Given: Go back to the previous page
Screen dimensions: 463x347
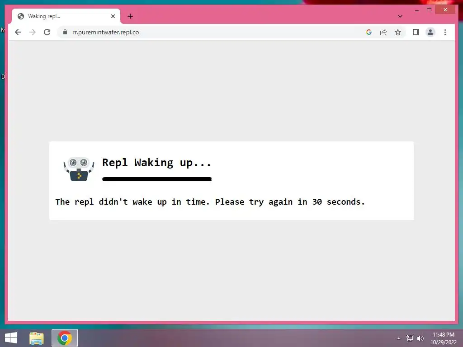Looking at the screenshot, I should [x=18, y=32].
